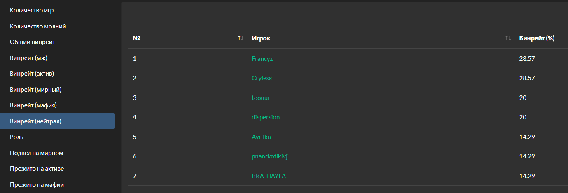The height and width of the screenshot is (193, 568).
Task: Open pnanrkotikivj player page
Action: coord(272,156)
